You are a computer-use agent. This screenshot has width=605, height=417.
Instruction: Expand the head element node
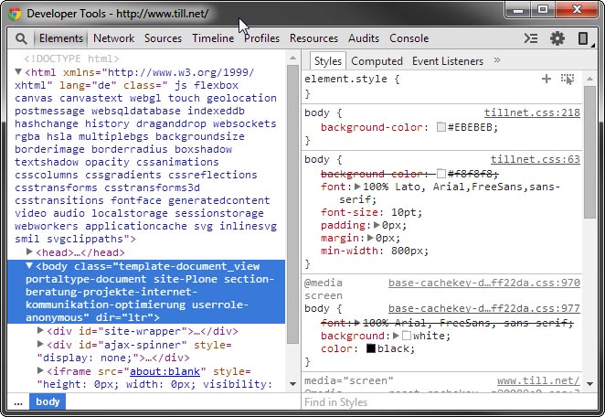coord(30,251)
